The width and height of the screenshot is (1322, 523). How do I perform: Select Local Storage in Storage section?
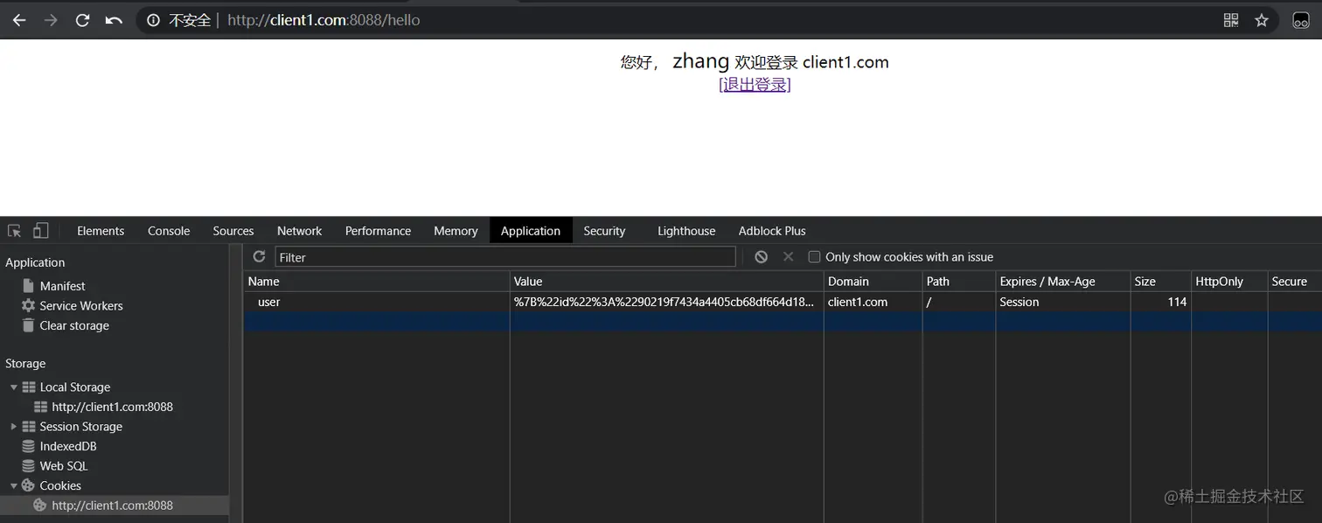[75, 387]
